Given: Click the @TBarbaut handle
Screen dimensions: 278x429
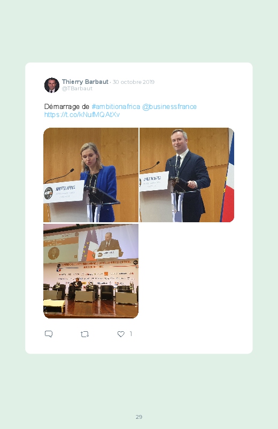Looking at the screenshot, I should click(x=77, y=88).
